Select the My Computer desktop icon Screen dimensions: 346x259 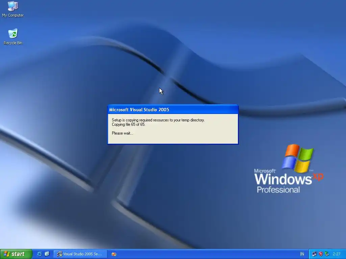pyautogui.click(x=13, y=9)
